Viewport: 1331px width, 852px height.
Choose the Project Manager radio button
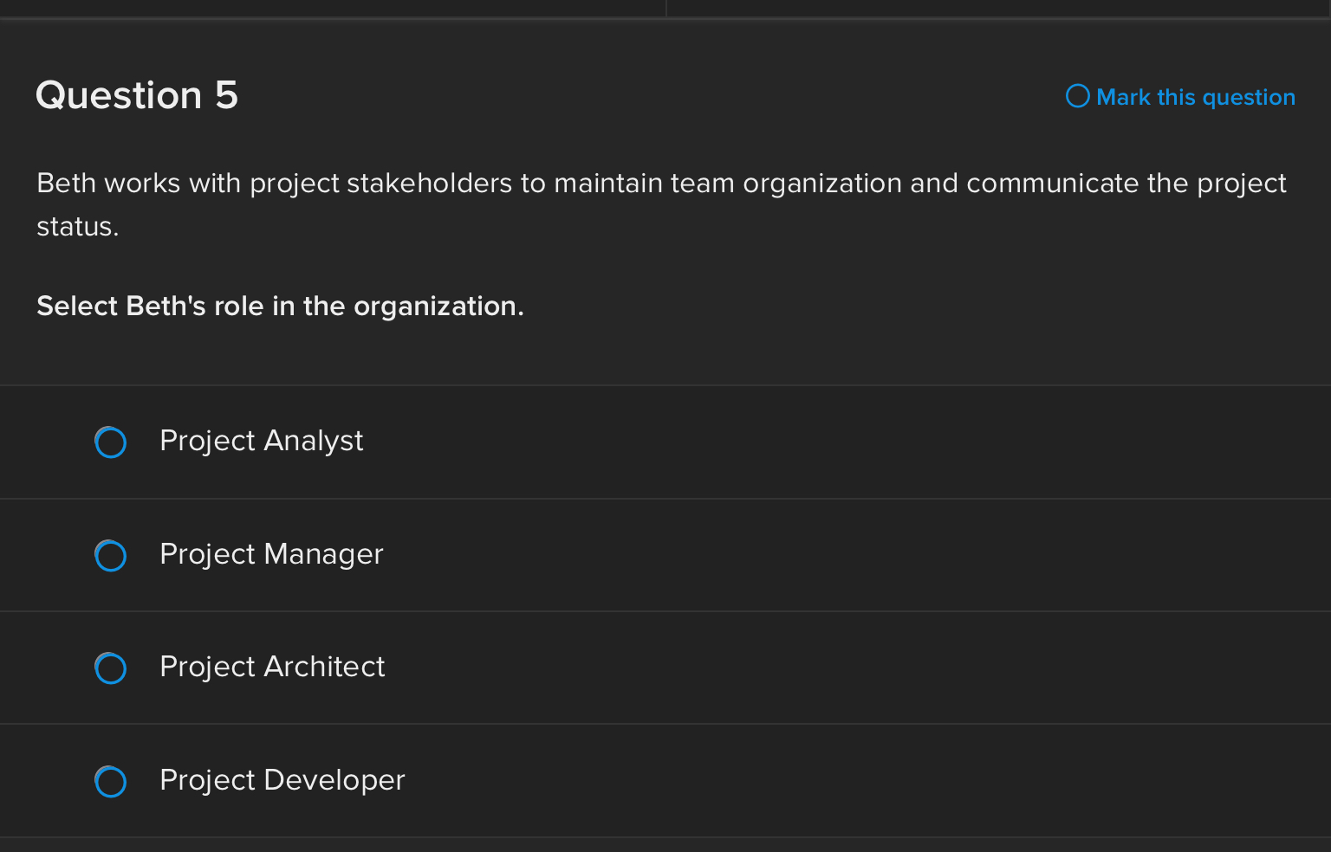click(110, 556)
